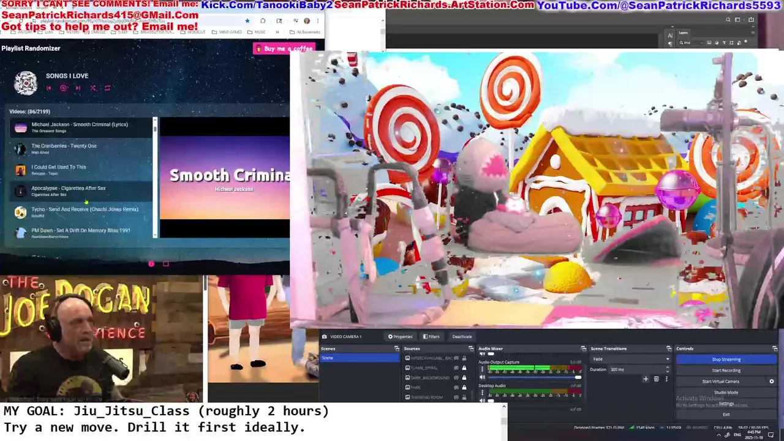
Task: Adjust Audio Output Capture volume slider
Action: click(534, 377)
